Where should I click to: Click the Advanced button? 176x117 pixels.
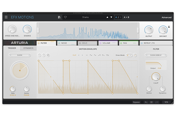click(166, 17)
